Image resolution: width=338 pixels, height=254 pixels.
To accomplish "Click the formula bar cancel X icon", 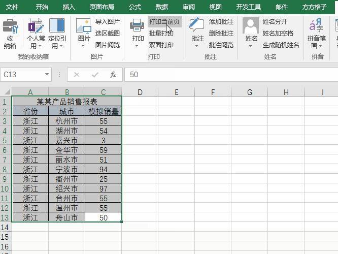I will pos(77,75).
